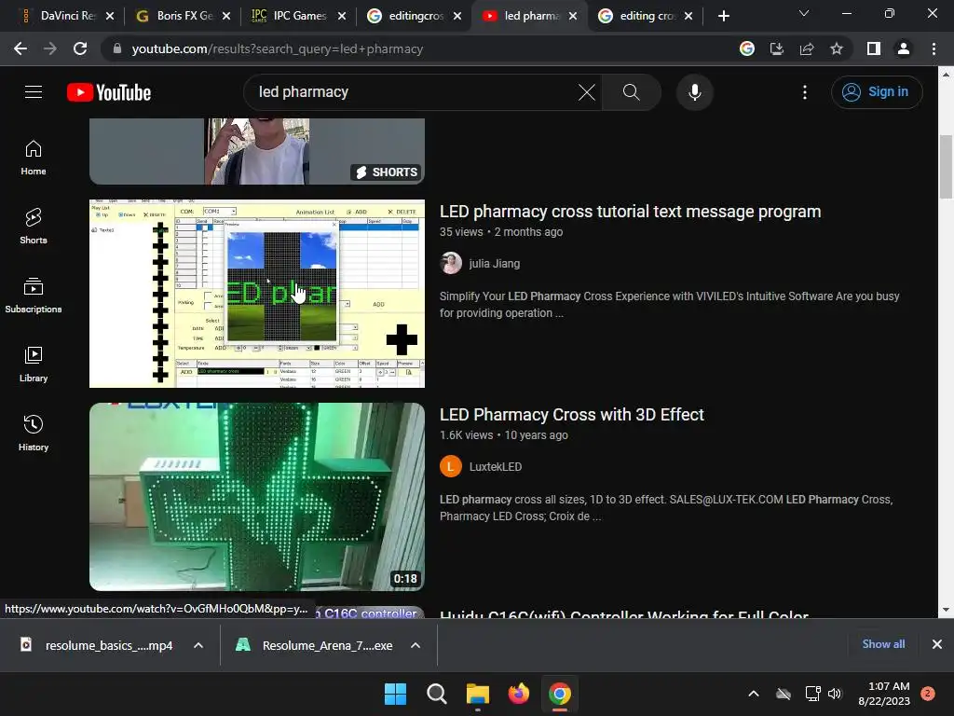Click the magnifier search button
This screenshot has height=716, width=954.
click(x=632, y=92)
